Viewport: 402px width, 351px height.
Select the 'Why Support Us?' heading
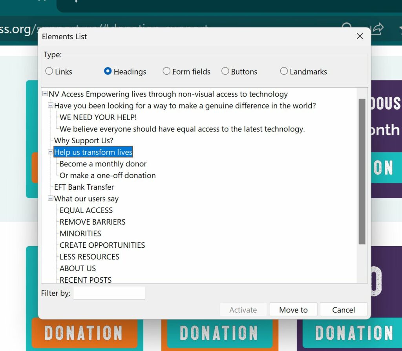coord(84,141)
